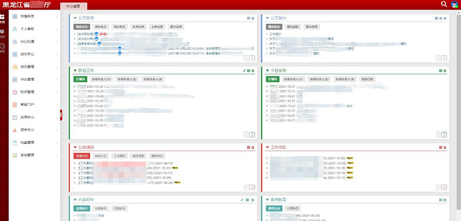The height and width of the screenshot is (221, 461).
Task: Click the pencil edit icon in 昨日工作 panel
Action: tap(244, 71)
